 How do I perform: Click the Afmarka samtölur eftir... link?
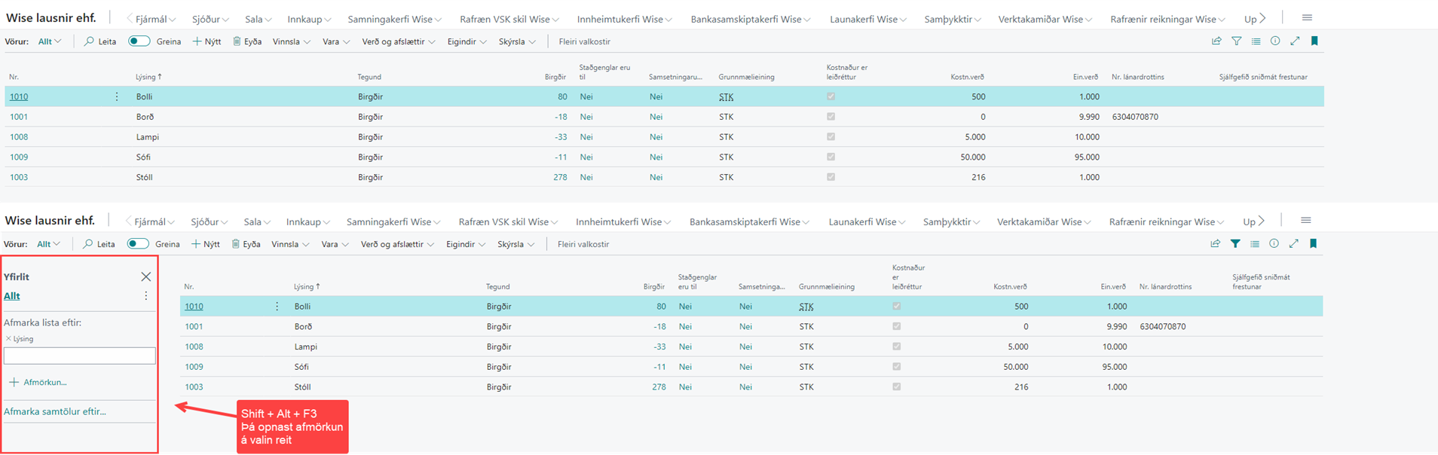click(x=55, y=412)
